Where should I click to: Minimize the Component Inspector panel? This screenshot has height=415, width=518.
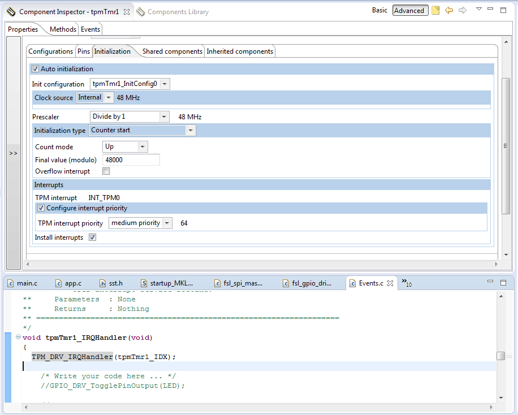point(490,9)
